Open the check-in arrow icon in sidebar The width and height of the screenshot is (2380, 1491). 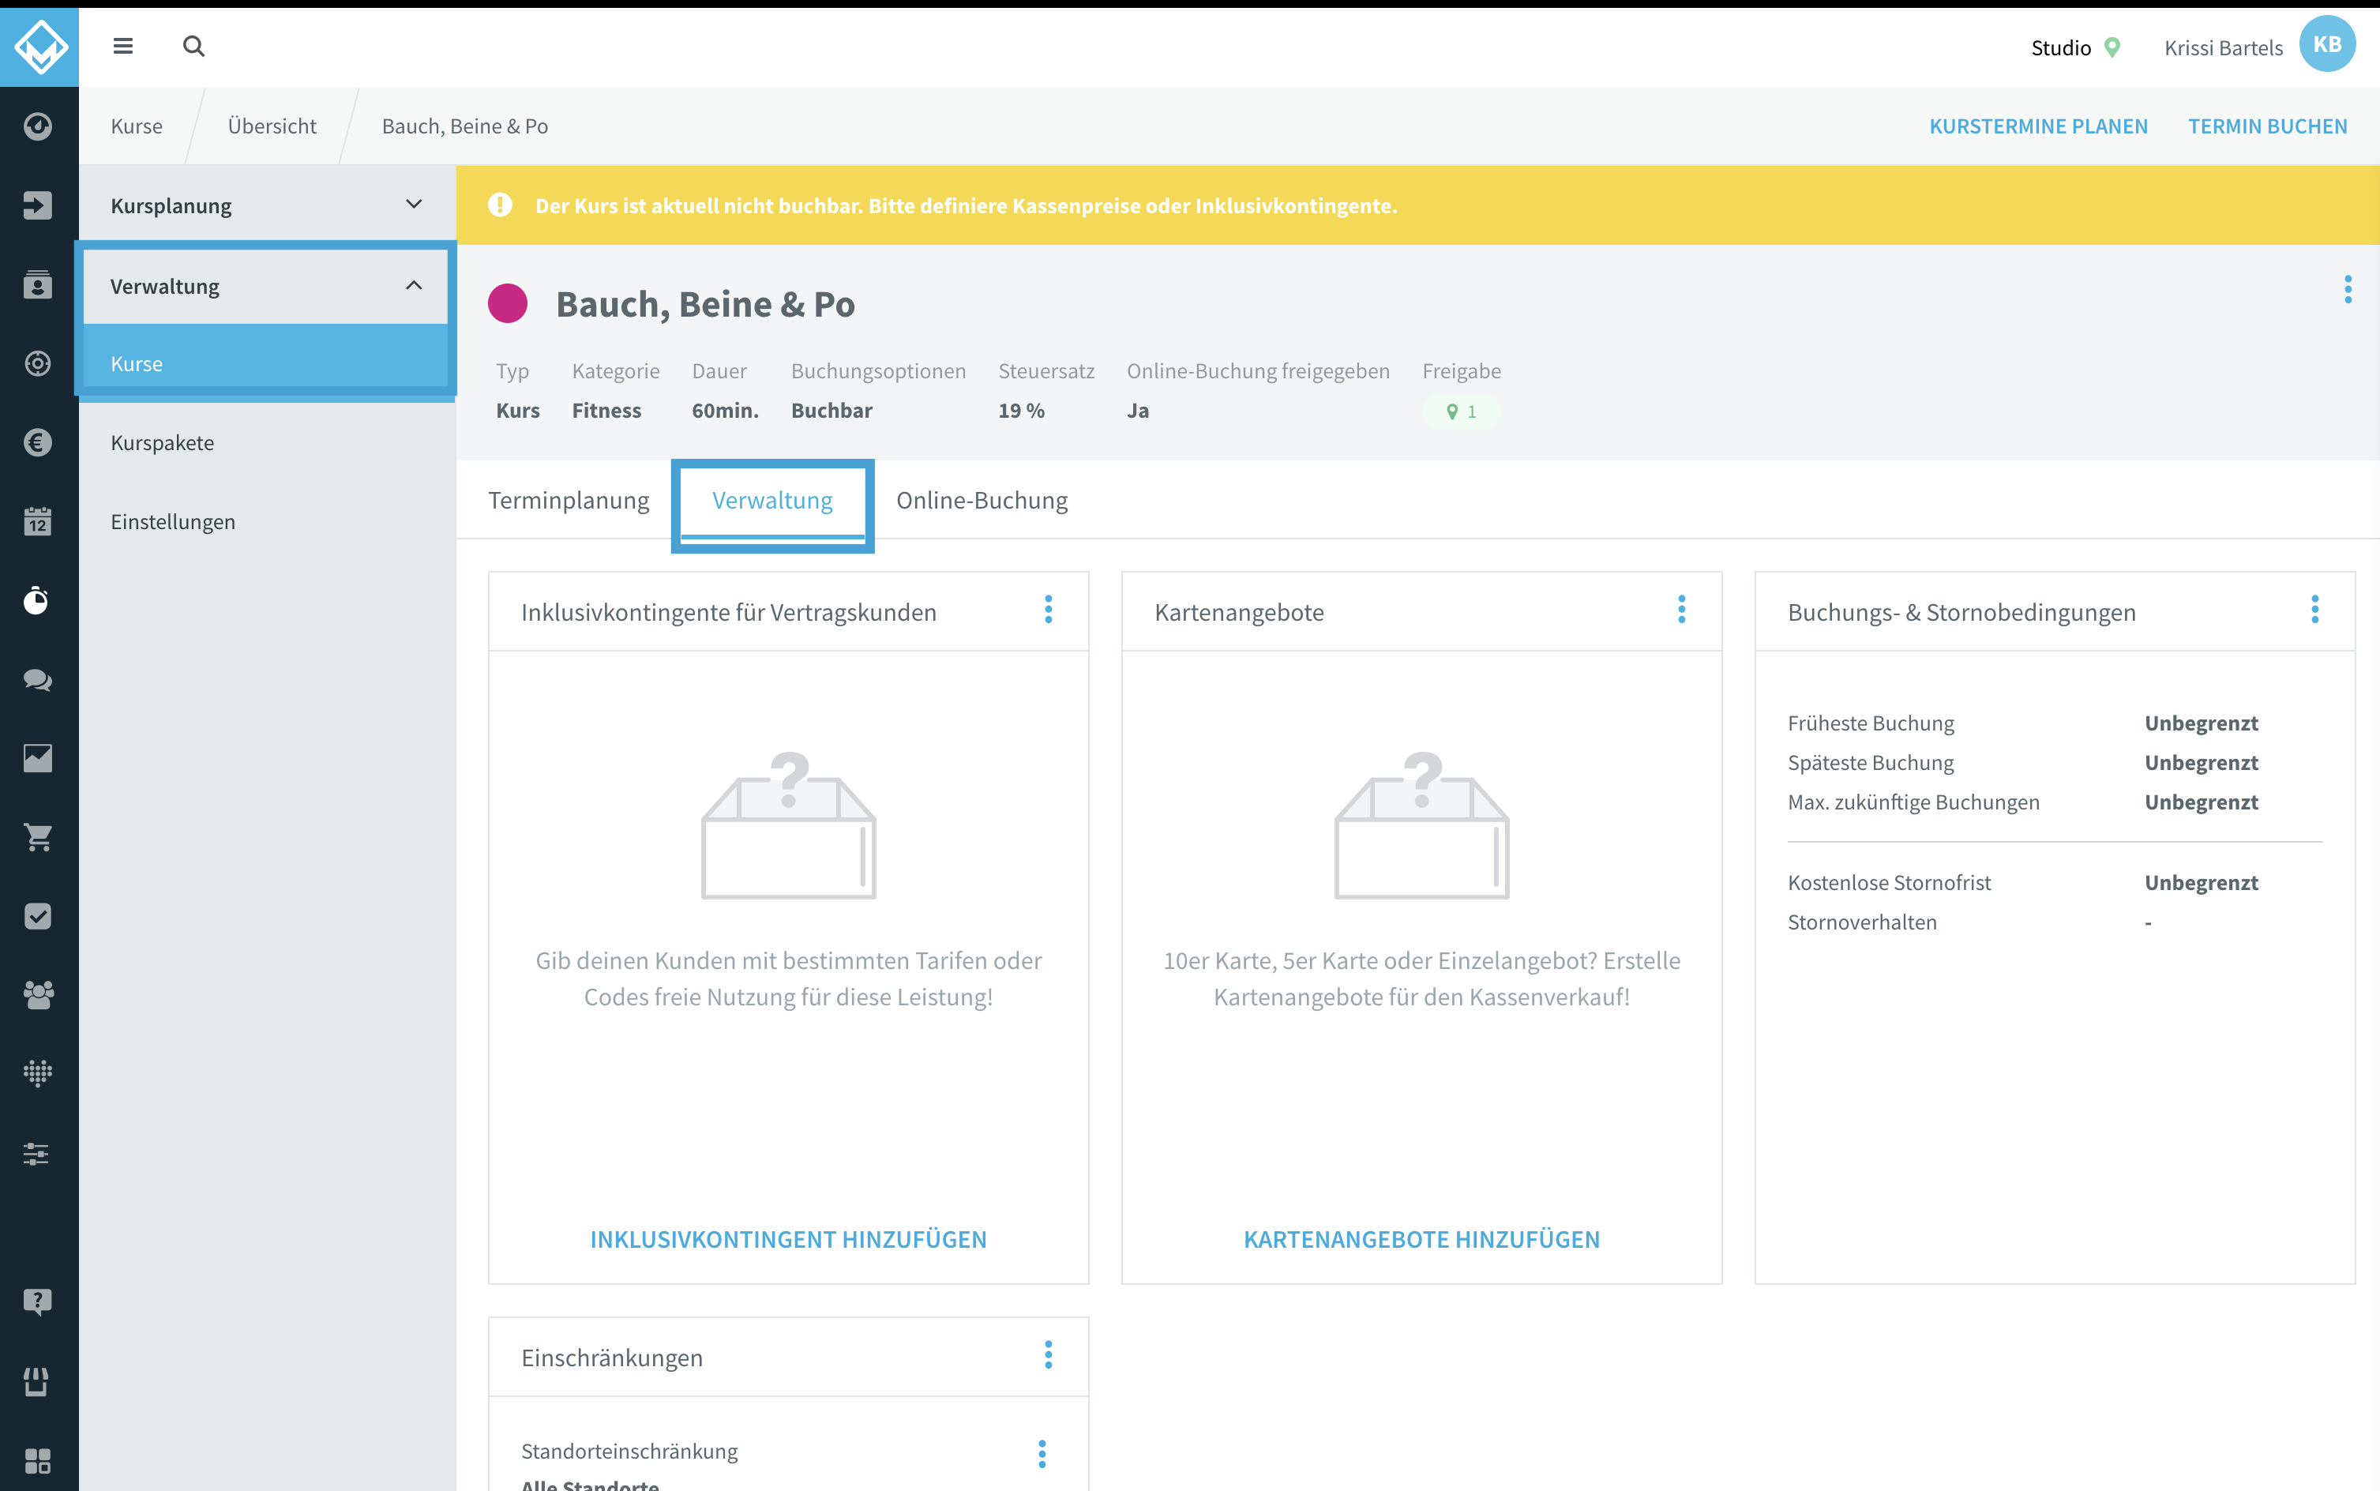[x=37, y=205]
